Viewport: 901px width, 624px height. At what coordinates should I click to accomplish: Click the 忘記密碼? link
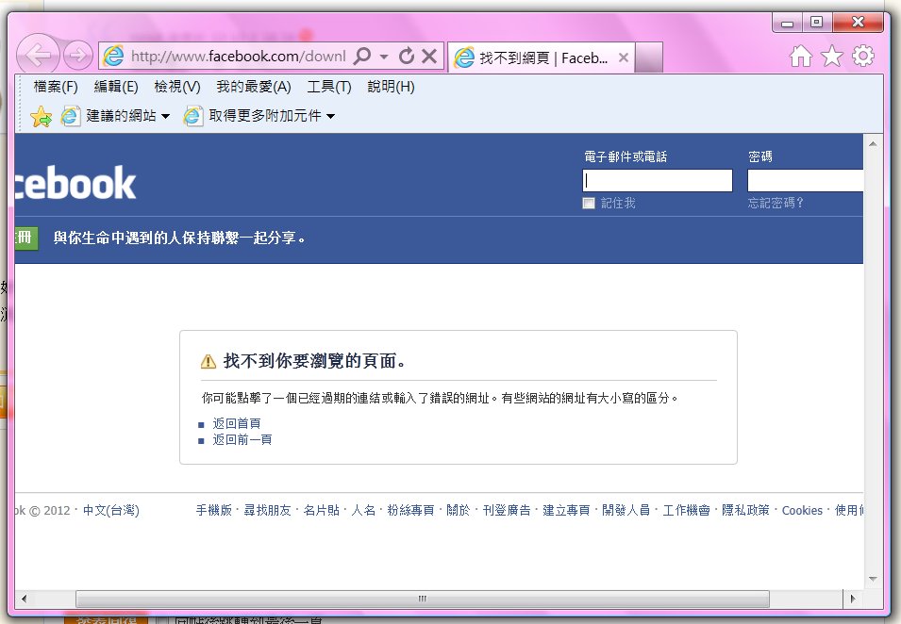(776, 203)
